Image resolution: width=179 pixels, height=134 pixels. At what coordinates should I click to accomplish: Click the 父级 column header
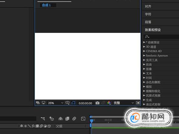pos(59,126)
